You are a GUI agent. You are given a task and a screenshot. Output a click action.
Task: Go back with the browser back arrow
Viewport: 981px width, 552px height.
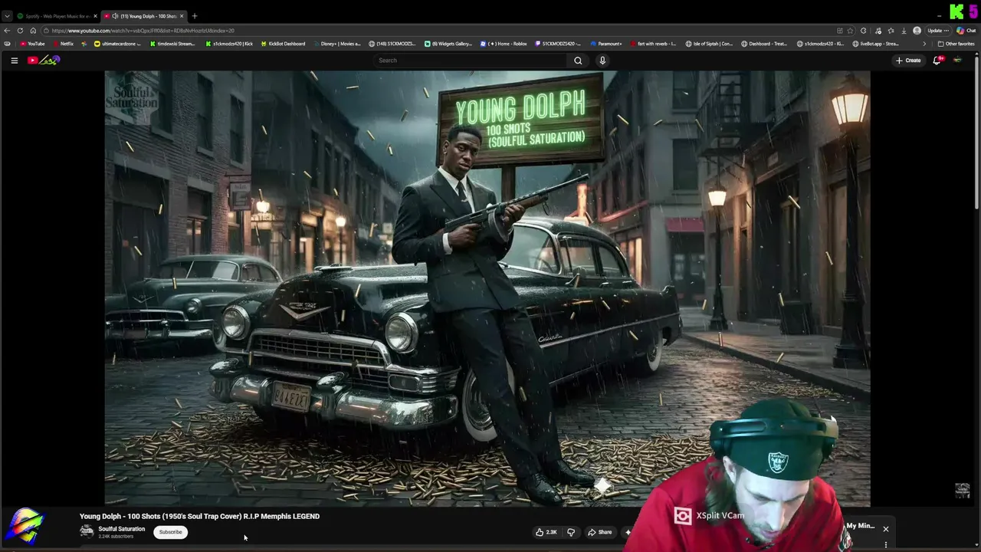(x=7, y=31)
